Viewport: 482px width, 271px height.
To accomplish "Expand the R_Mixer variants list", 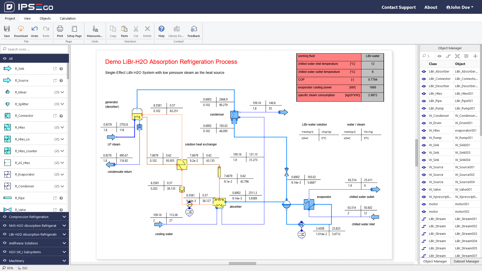I will 62,92.
